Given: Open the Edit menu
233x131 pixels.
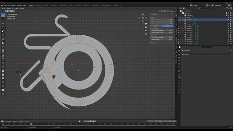Looking at the screenshot, I should coord(8,5).
